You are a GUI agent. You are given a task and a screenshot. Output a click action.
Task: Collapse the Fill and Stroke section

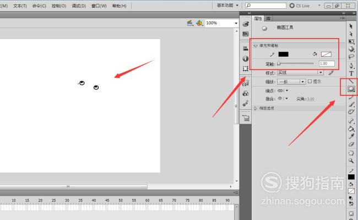pos(256,46)
